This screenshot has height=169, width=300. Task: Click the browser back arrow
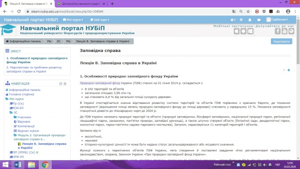point(5,12)
